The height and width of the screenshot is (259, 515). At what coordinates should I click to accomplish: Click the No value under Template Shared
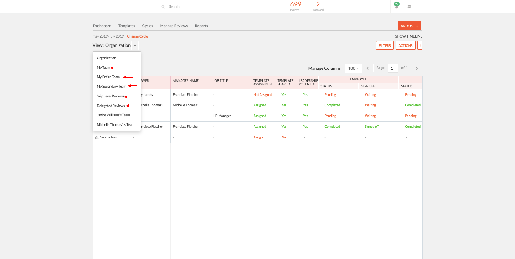pyautogui.click(x=284, y=137)
